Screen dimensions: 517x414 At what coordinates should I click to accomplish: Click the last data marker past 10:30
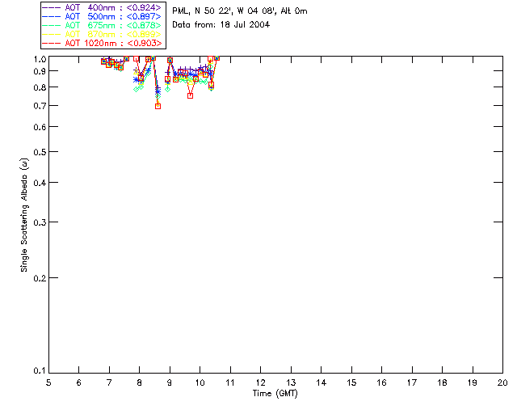point(217,58)
